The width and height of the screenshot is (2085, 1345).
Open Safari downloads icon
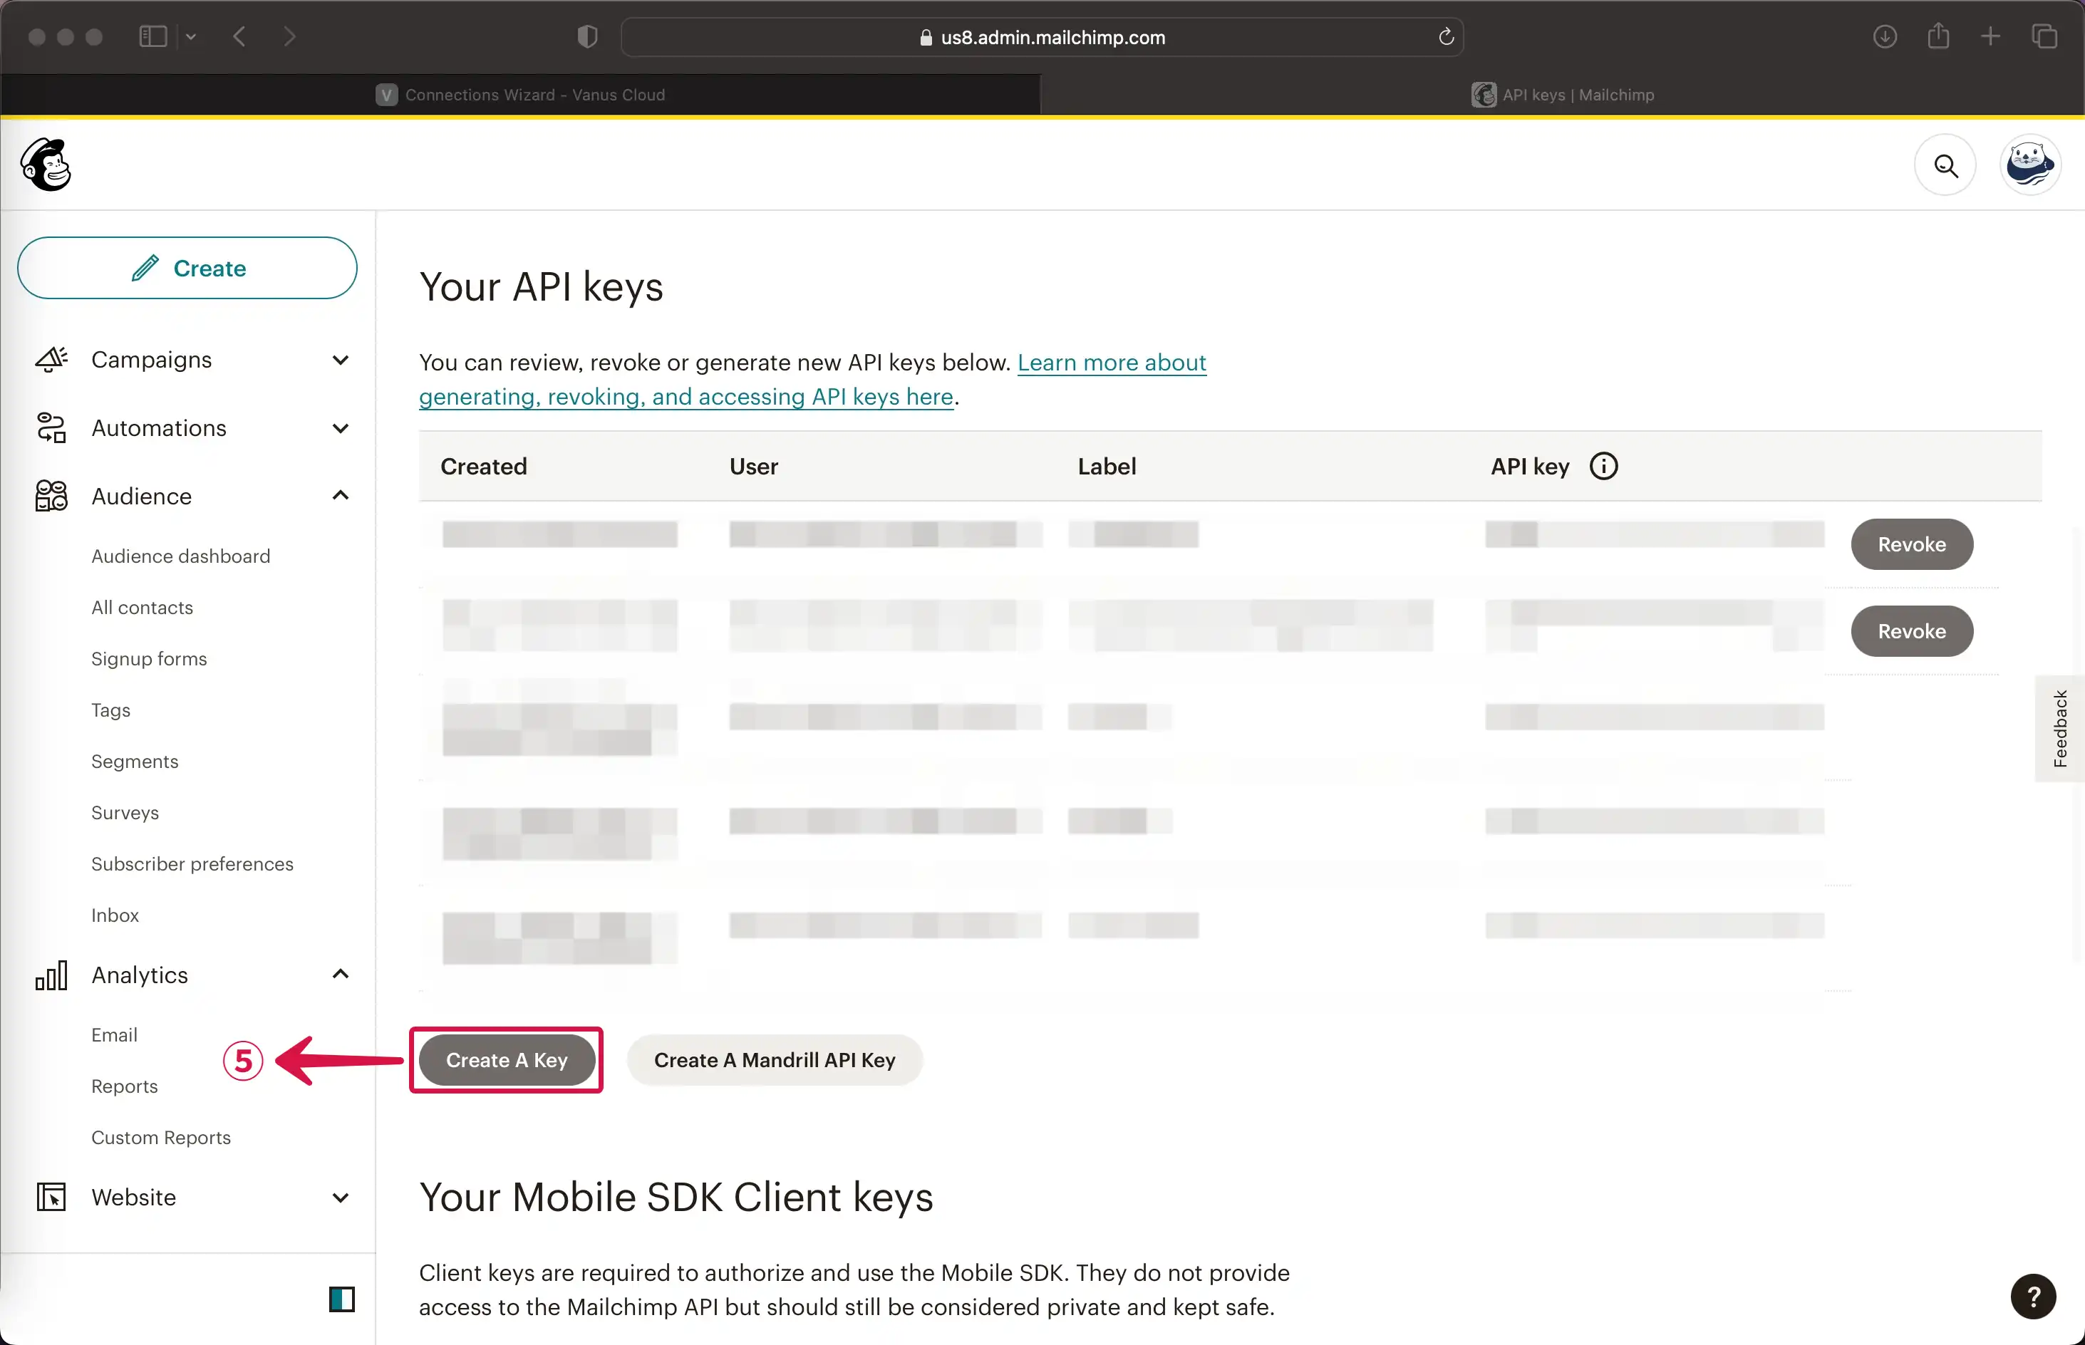(1885, 36)
